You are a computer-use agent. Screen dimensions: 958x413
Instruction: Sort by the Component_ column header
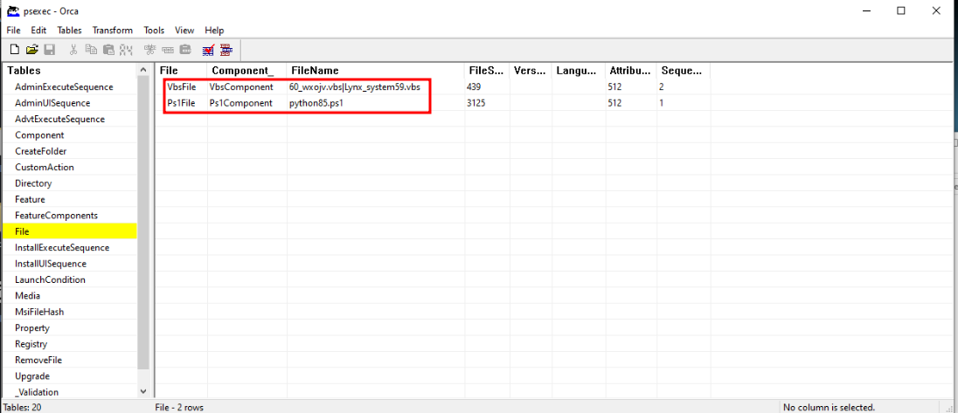coord(246,71)
